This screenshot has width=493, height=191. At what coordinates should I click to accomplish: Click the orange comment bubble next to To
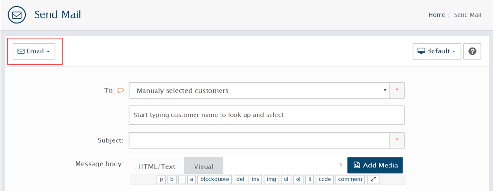point(120,90)
